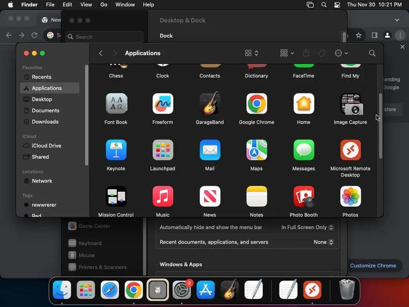This screenshot has width=409, height=307.
Task: Click the Finder content vertical scrollbar
Action: click(x=381, y=126)
